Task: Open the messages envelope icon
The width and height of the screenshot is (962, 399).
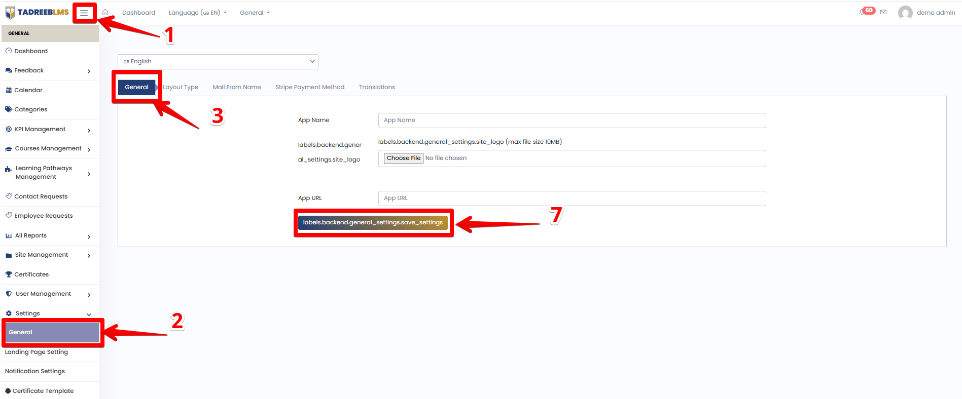Action: 883,12
